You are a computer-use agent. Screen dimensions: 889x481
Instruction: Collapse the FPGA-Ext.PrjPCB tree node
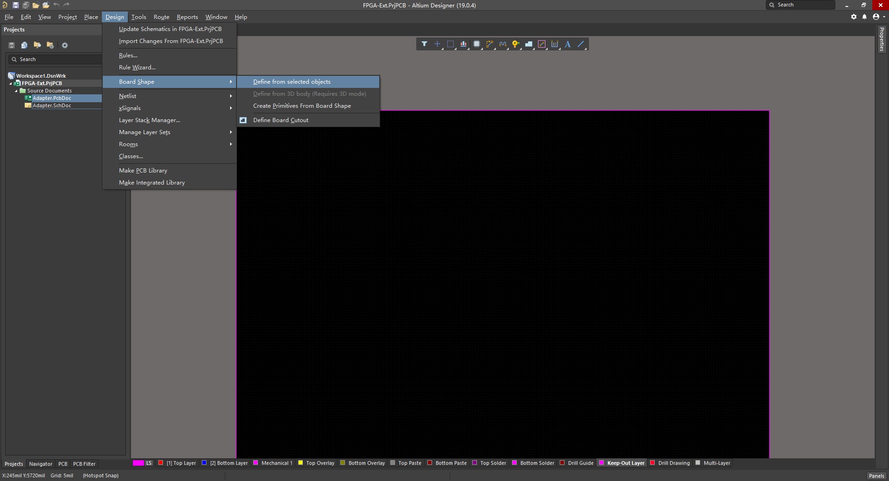click(x=11, y=83)
